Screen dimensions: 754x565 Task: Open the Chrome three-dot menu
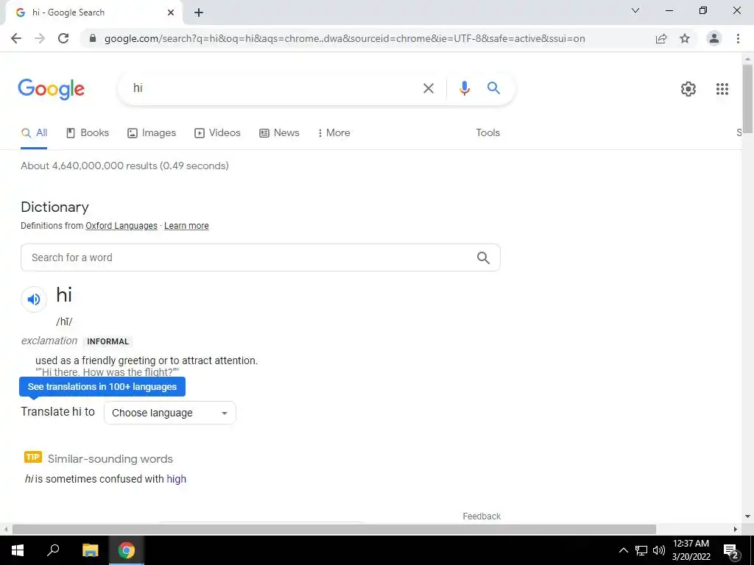tap(738, 38)
